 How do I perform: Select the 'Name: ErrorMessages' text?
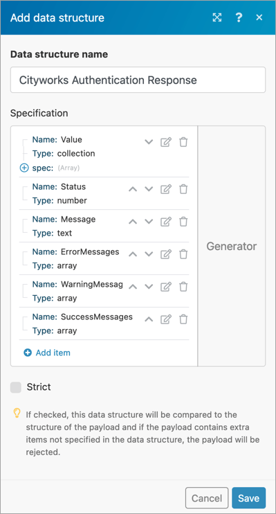pos(75,251)
